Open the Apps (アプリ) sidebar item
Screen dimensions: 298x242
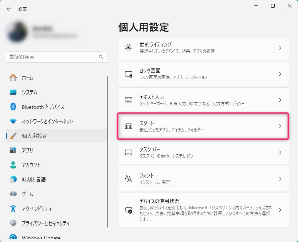pos(27,150)
